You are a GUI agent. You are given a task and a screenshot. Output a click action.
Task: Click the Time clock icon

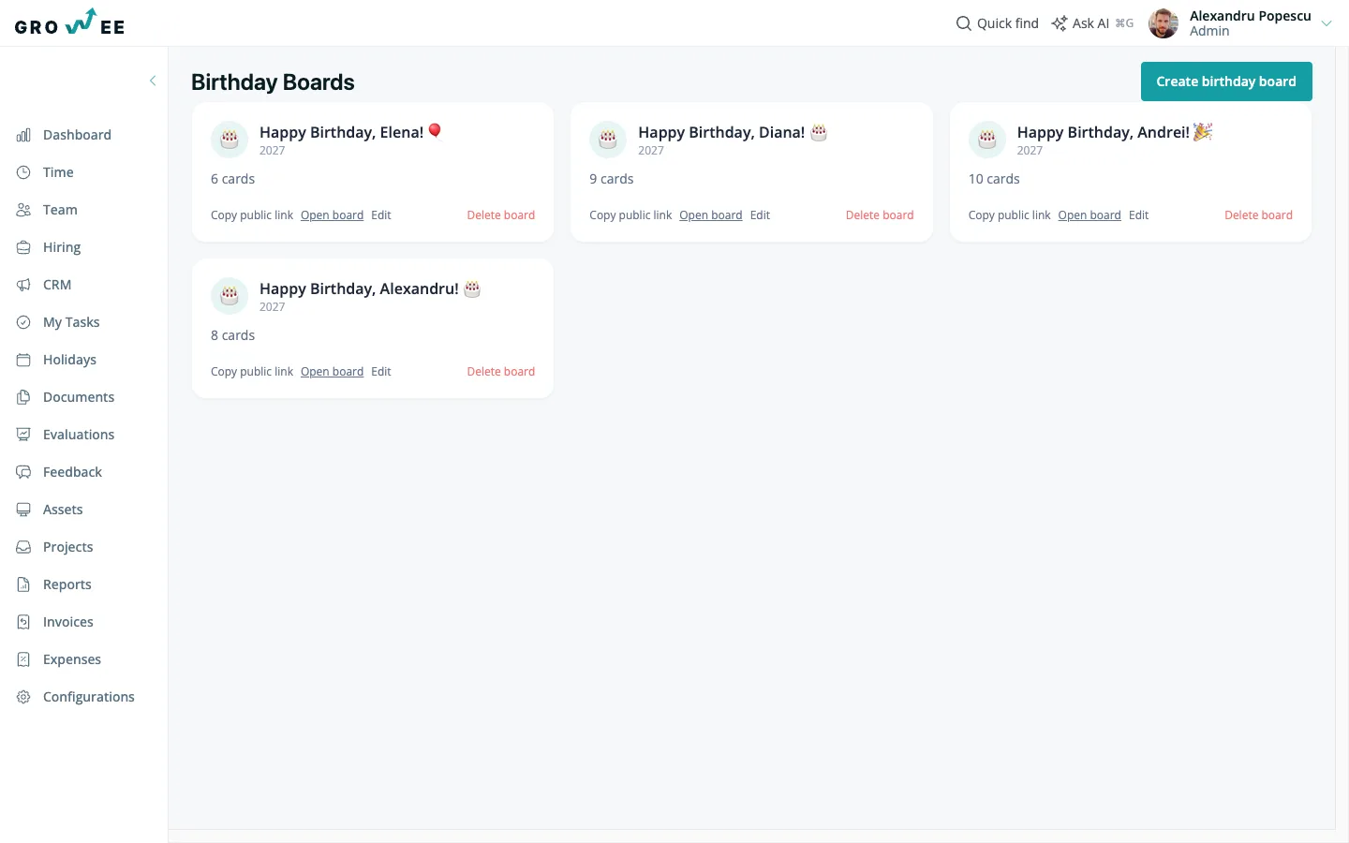(23, 172)
